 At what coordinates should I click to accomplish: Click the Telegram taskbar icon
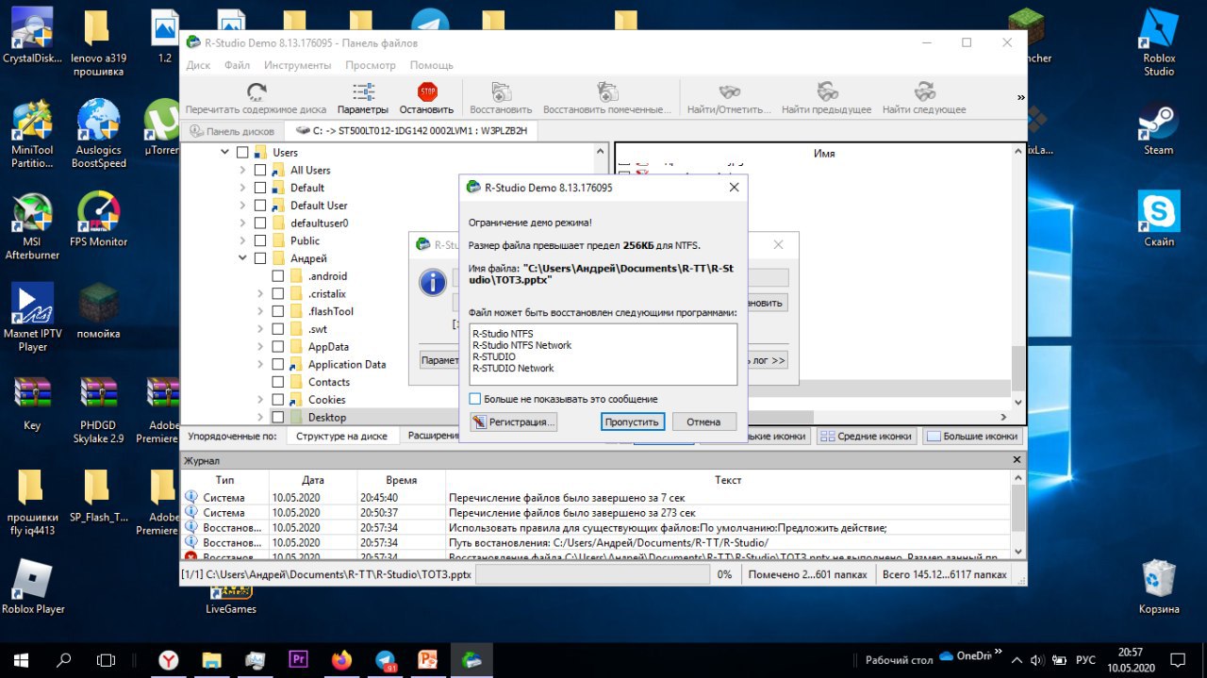click(385, 659)
